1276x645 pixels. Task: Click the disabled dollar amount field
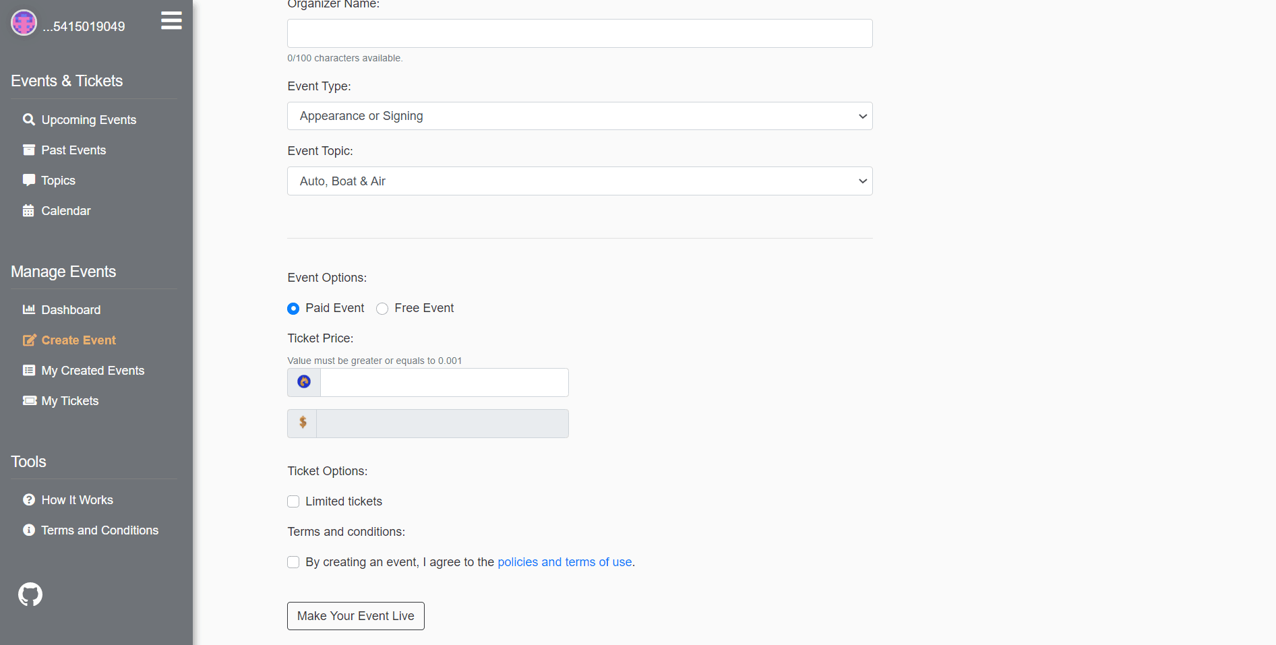tap(442, 423)
